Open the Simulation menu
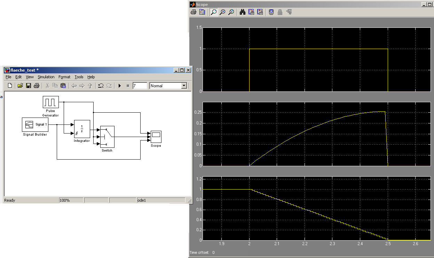Screen dimensions: 434x258 tap(46, 77)
